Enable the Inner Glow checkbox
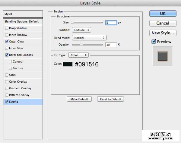The height and width of the screenshot is (143, 181). pyautogui.click(x=7, y=48)
